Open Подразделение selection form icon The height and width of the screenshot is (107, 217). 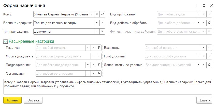pyautogui.click(x=98, y=65)
